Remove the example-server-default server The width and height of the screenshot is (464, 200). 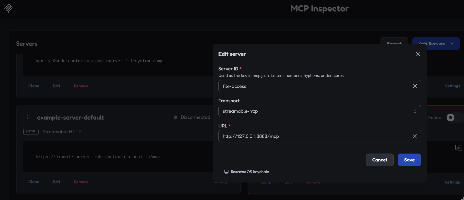click(x=81, y=182)
